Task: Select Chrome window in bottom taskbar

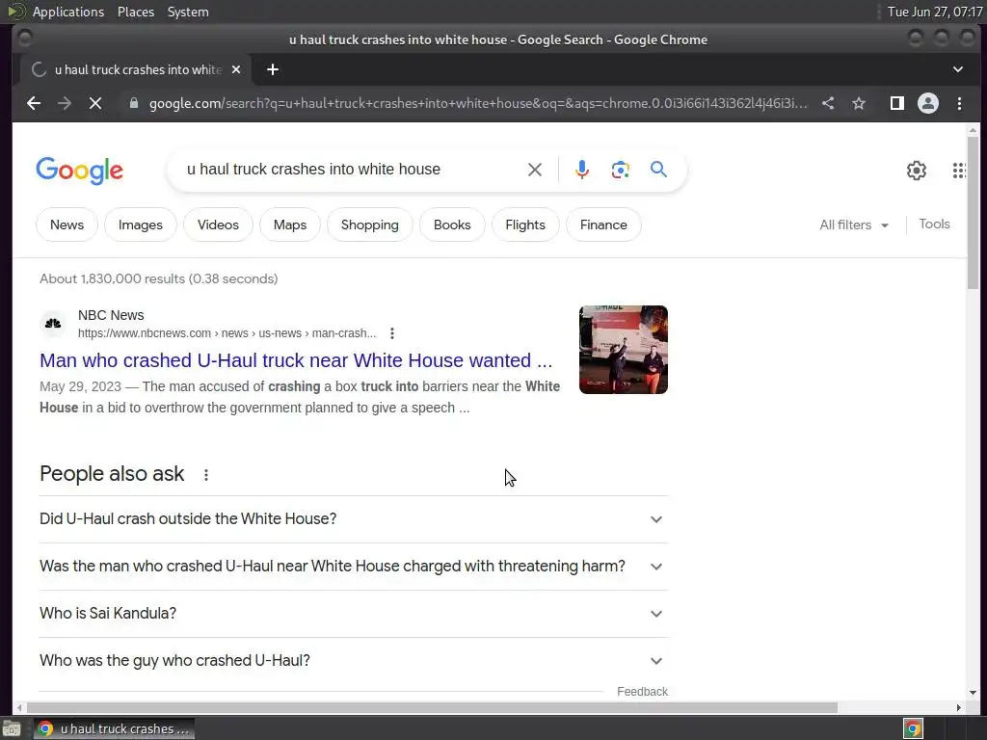Action: click(x=114, y=728)
